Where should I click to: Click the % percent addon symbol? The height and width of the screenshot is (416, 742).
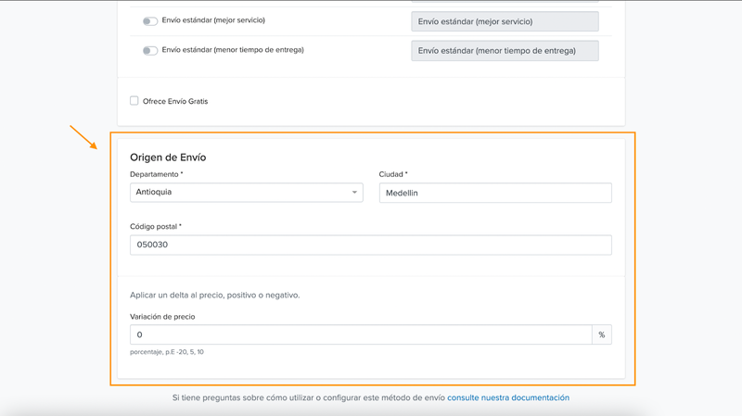602,334
